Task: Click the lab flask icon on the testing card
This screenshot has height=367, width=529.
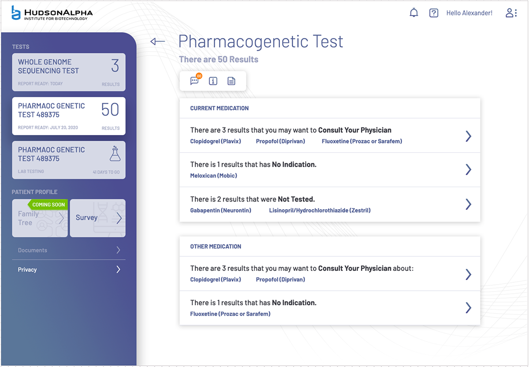Action: coord(115,154)
